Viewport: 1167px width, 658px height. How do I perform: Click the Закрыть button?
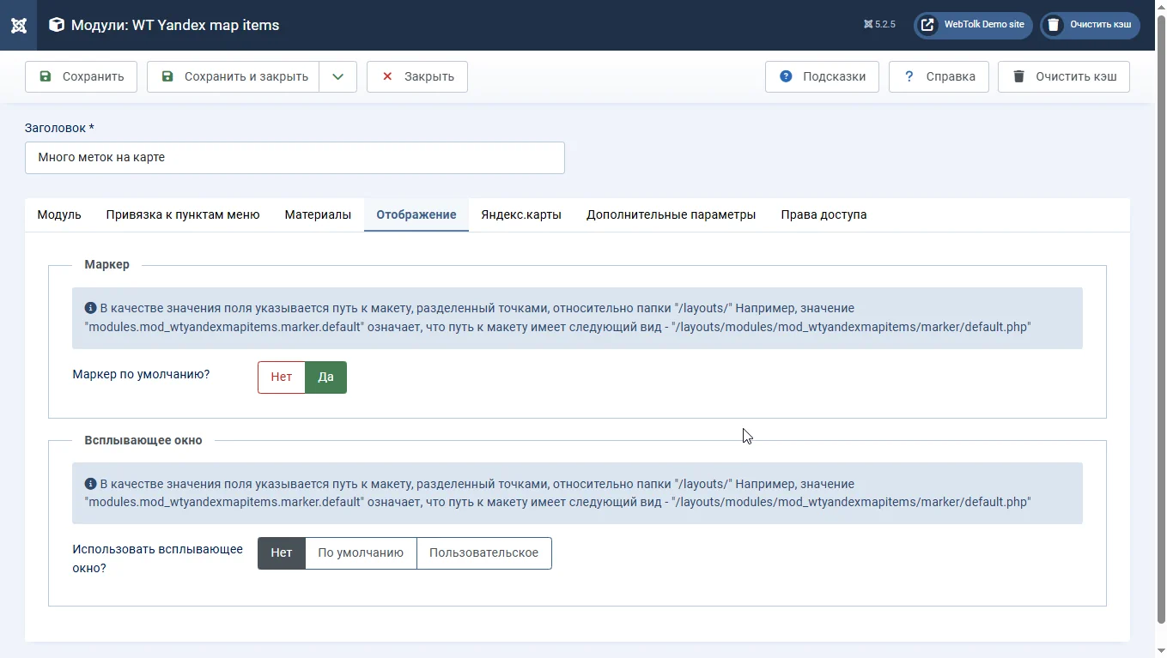coord(417,76)
